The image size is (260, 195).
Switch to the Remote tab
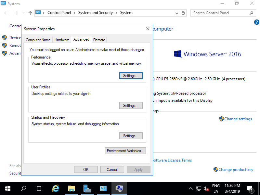99,40
